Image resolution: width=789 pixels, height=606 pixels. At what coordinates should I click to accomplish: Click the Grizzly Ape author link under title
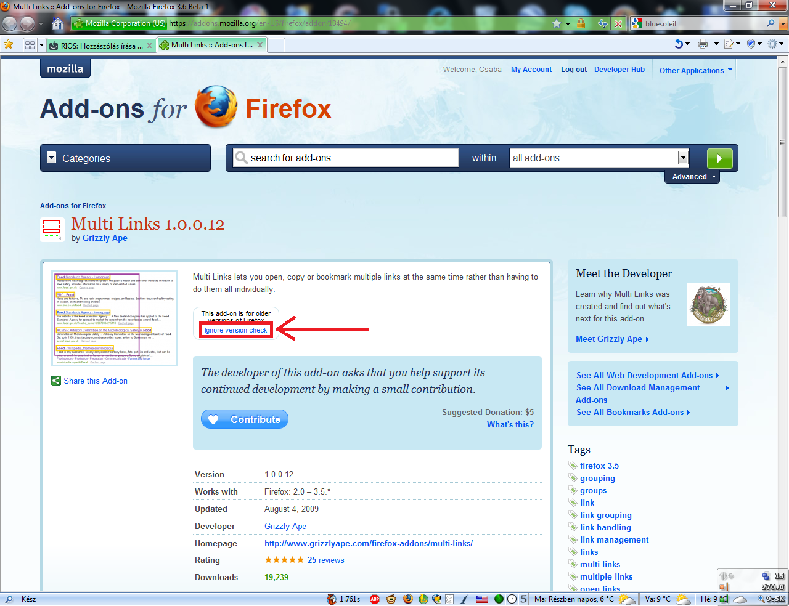(105, 238)
